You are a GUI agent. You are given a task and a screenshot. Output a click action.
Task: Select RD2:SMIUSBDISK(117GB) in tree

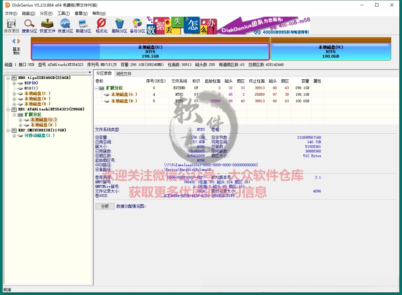point(42,130)
